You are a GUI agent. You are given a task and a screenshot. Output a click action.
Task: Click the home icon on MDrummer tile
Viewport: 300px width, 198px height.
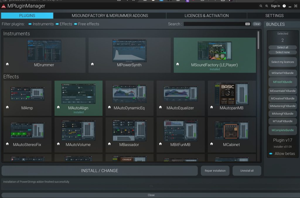pos(7,64)
